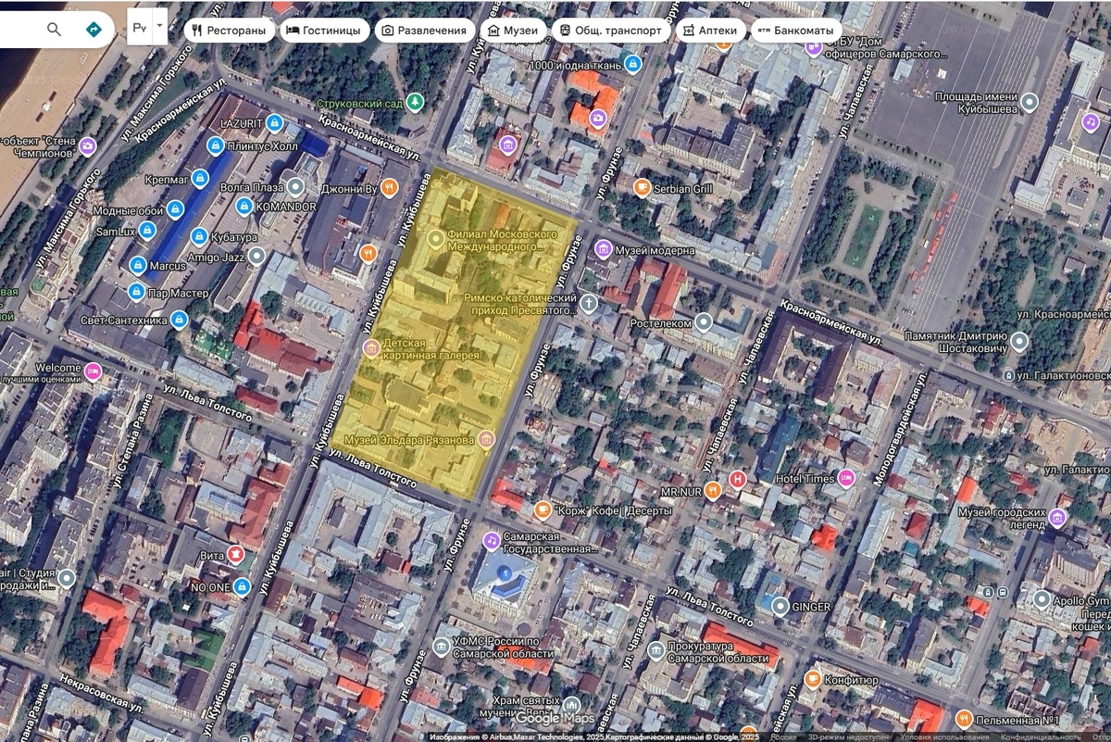
Task: Open the Крепмаг shop marker
Action: (x=202, y=177)
